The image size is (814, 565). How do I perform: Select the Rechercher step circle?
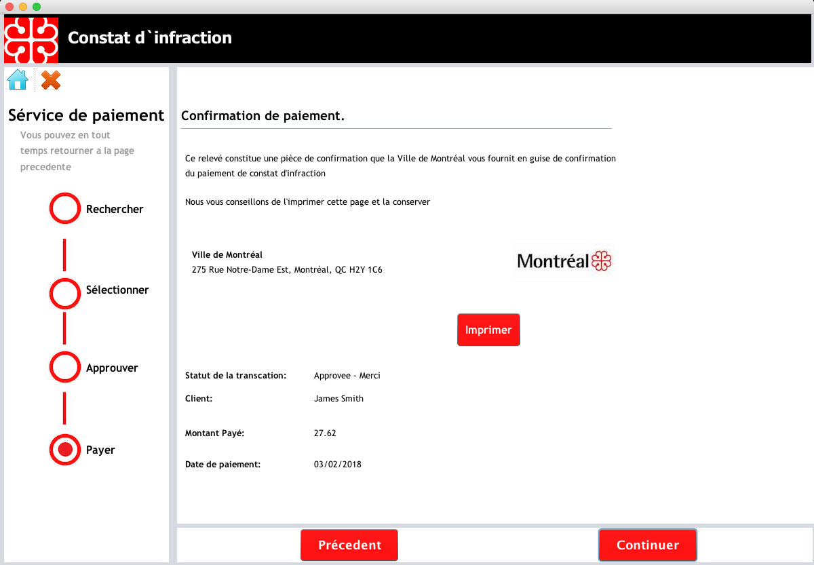[65, 209]
